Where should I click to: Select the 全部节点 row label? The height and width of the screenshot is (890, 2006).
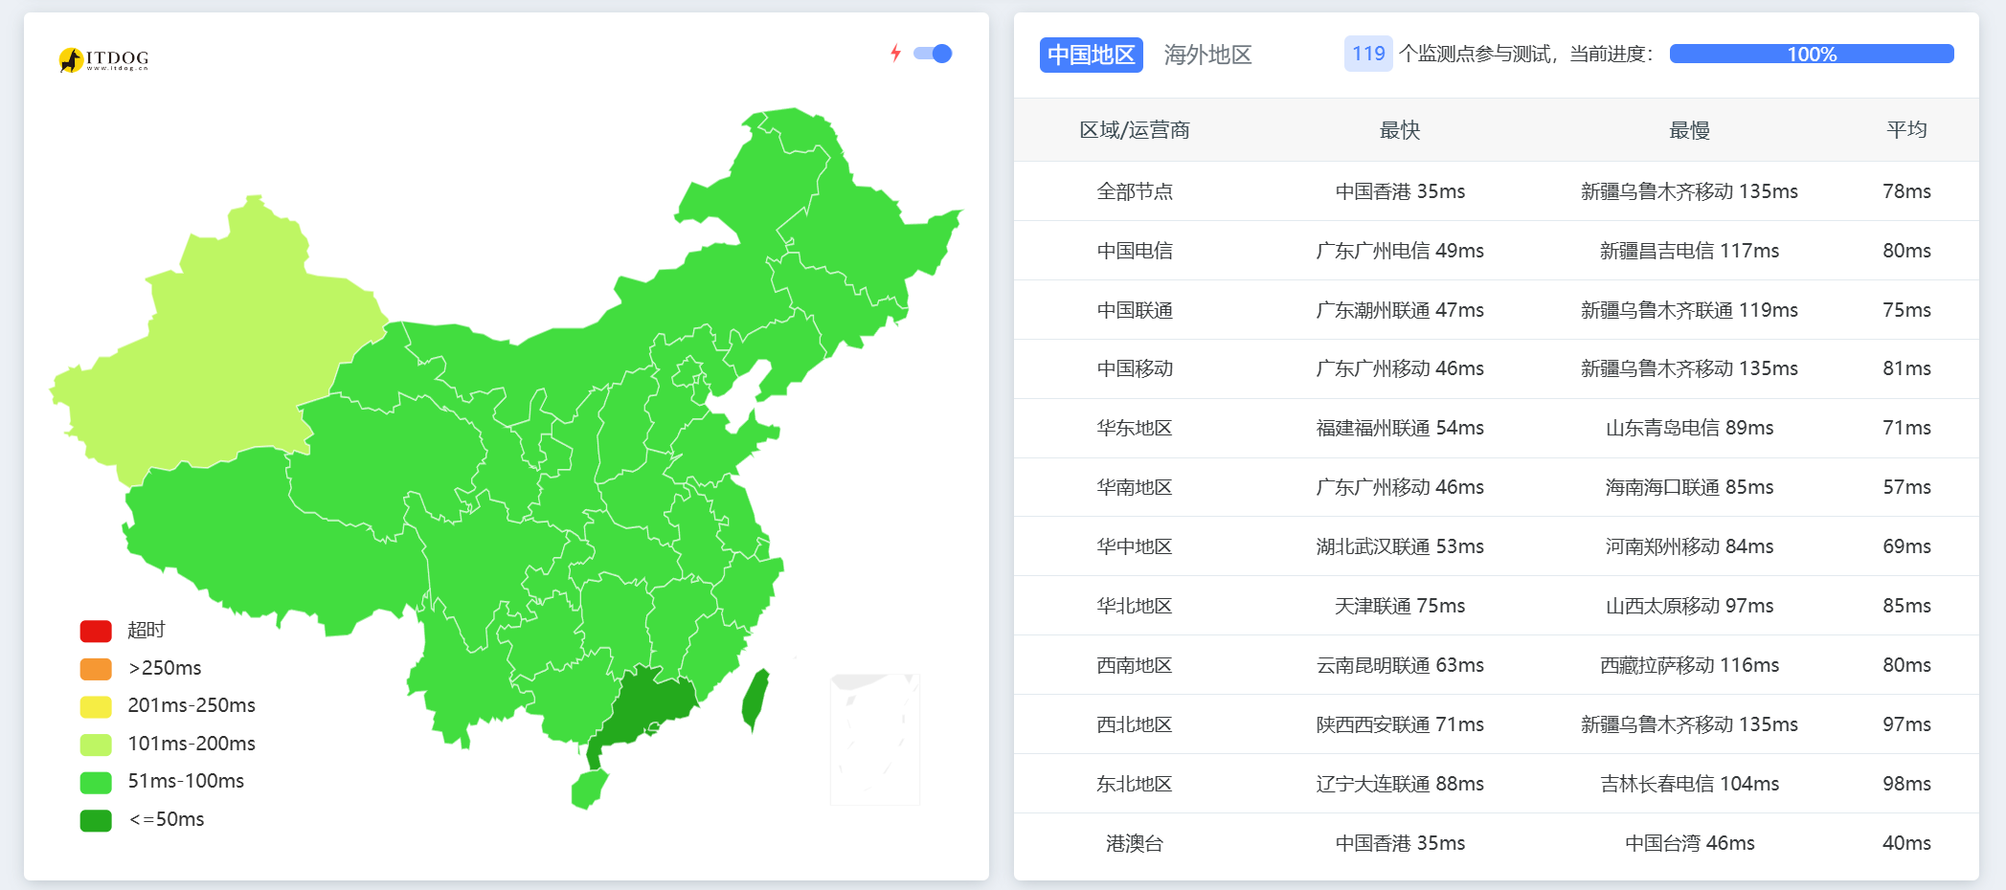pos(1135,191)
